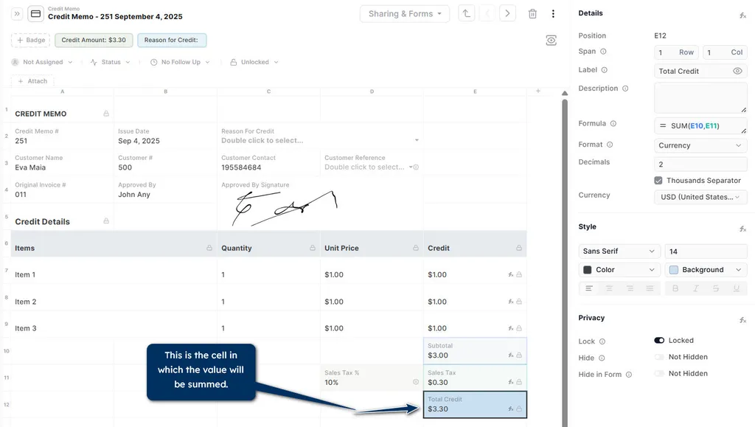Open the Status menu
The height and width of the screenshot is (427, 755).
111,63
